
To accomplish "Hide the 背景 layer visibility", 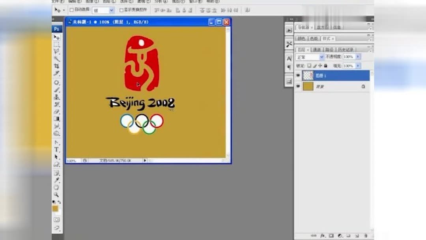I will click(x=298, y=86).
